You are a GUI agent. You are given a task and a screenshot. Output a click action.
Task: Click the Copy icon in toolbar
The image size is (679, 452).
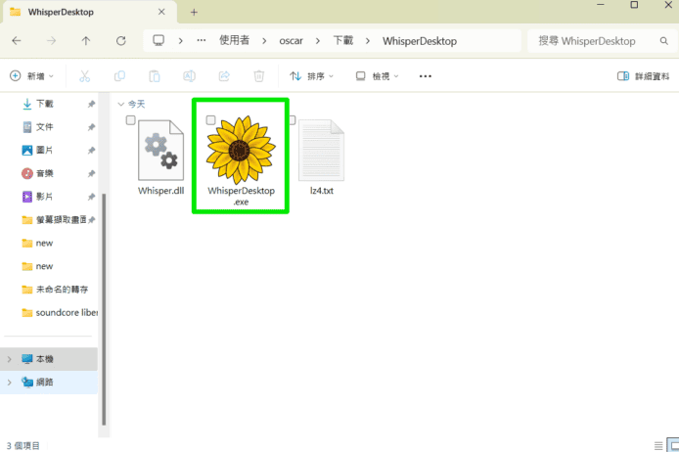(119, 76)
